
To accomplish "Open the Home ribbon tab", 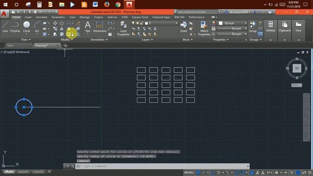I will pos(16,17).
